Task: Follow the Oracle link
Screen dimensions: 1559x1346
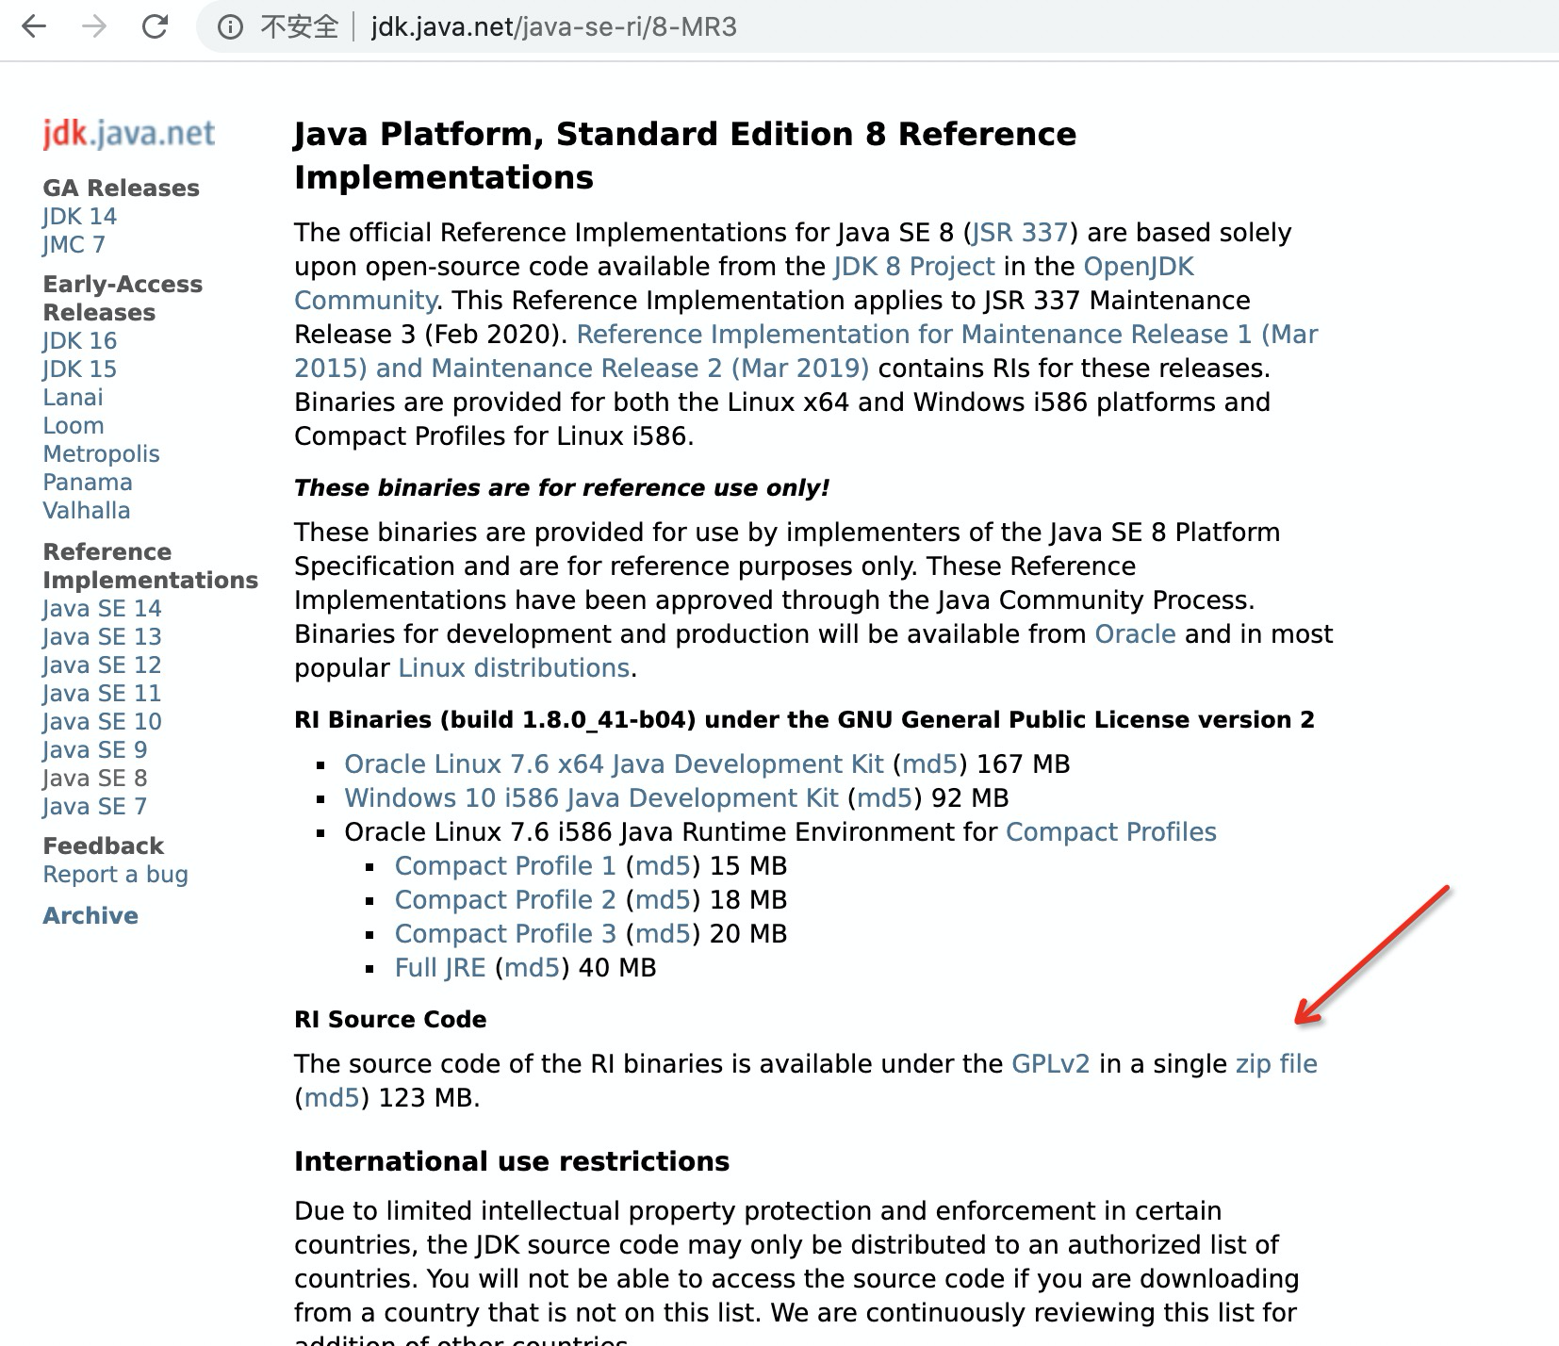Action: click(x=1135, y=634)
